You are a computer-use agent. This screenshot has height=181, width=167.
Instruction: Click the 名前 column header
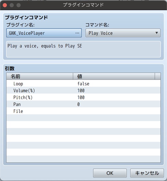40,76
